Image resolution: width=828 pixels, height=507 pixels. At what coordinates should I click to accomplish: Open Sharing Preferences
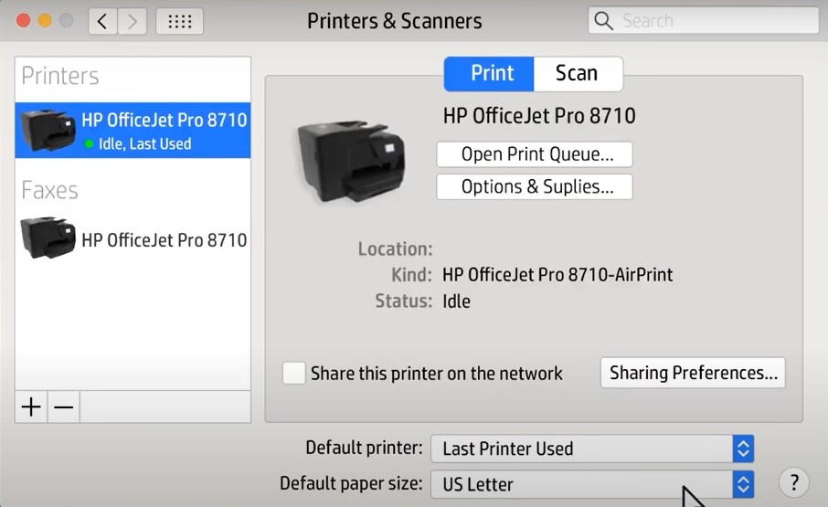pyautogui.click(x=693, y=373)
